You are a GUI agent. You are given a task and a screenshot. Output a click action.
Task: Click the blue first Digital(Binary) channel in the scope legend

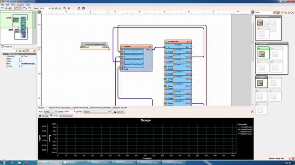click(245, 132)
